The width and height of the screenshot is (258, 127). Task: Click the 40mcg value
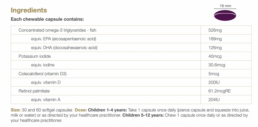(x=215, y=56)
